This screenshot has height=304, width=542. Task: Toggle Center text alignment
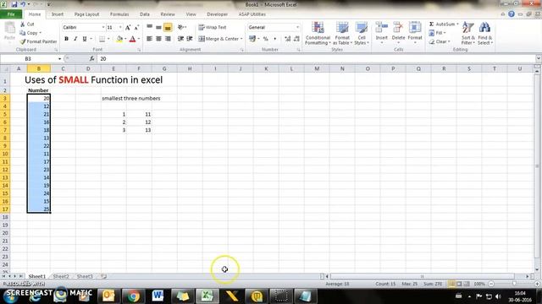point(158,39)
